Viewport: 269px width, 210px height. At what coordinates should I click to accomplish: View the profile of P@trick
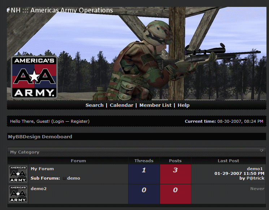click(x=255, y=178)
